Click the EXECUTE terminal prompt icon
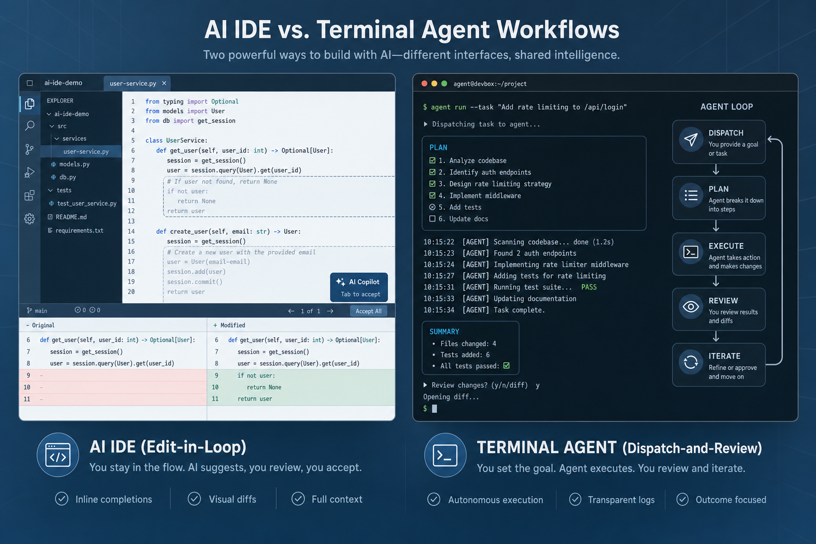This screenshot has width=816, height=544. pyautogui.click(x=691, y=252)
